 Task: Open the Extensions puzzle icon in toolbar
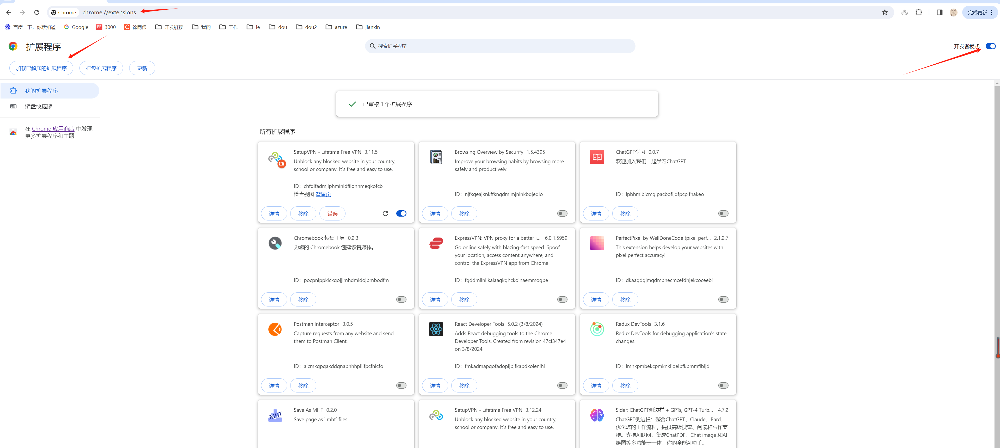click(918, 13)
